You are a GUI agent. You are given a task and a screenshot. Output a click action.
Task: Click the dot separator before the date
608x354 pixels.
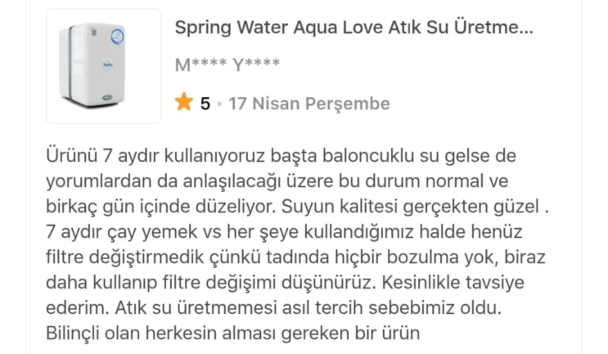click(219, 104)
